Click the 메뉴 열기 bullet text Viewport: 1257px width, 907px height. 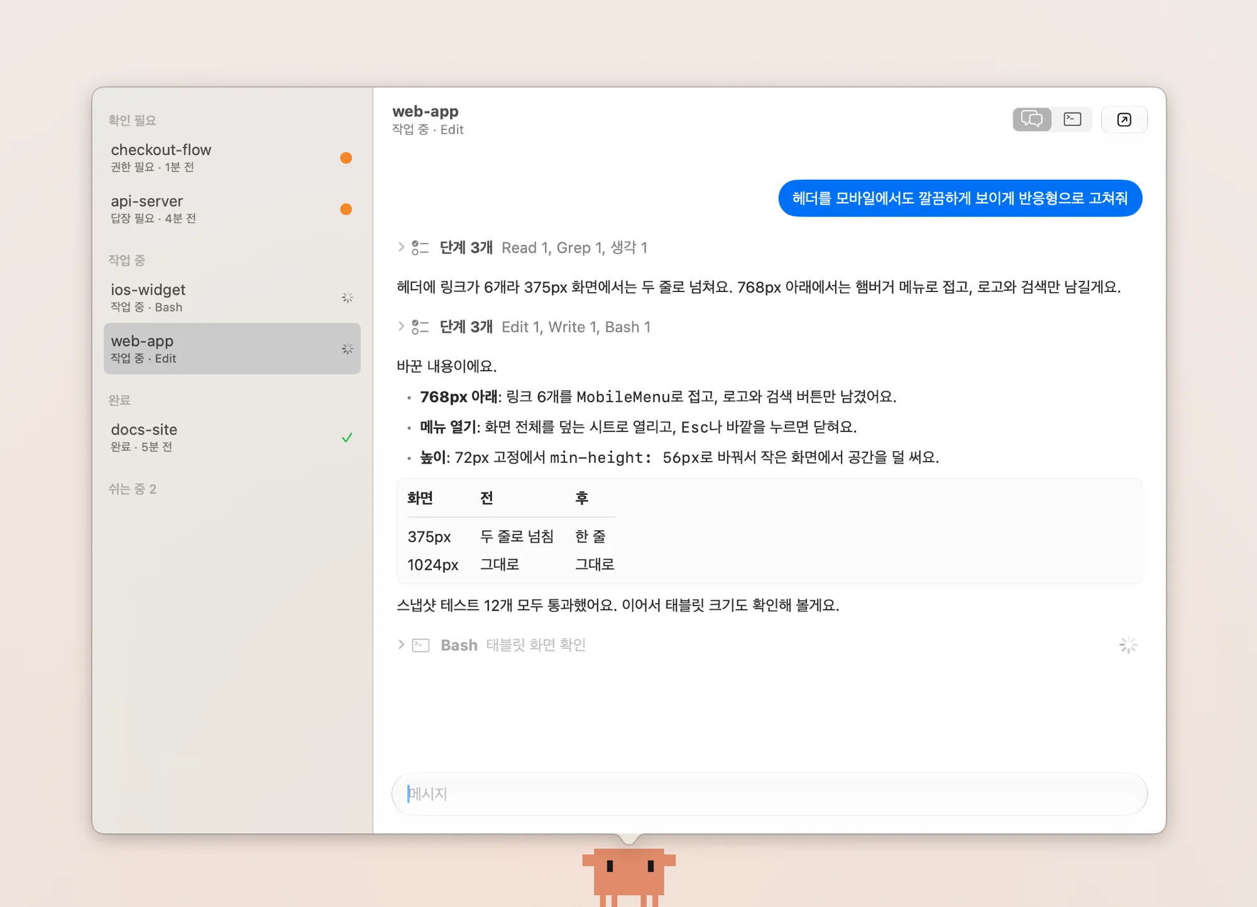[639, 427]
